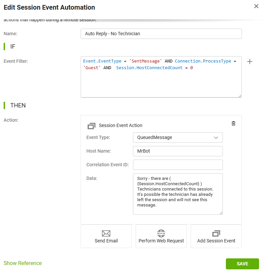Select the Perform Web Request globe icon

coord(161,233)
